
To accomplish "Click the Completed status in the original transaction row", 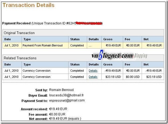I will point(77,46).
